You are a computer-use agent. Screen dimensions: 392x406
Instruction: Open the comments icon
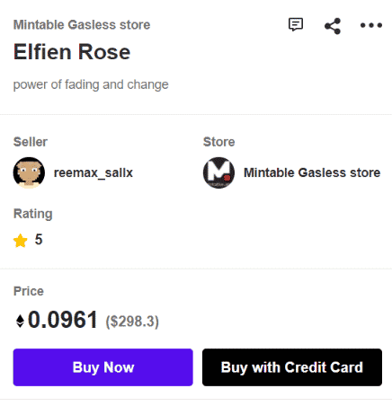tap(296, 24)
